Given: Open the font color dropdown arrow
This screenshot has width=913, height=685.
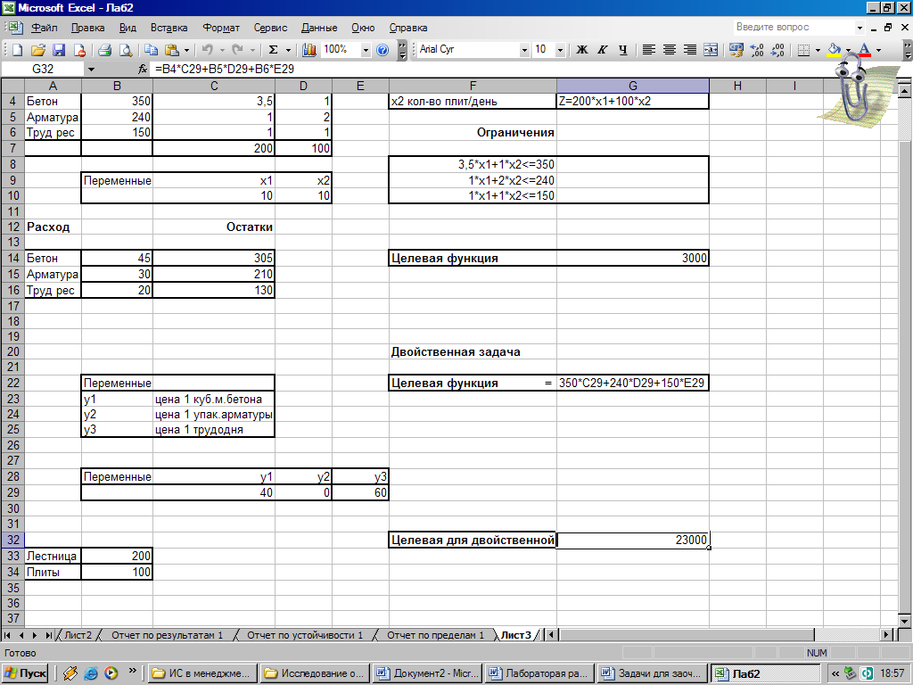Looking at the screenshot, I should pos(878,50).
